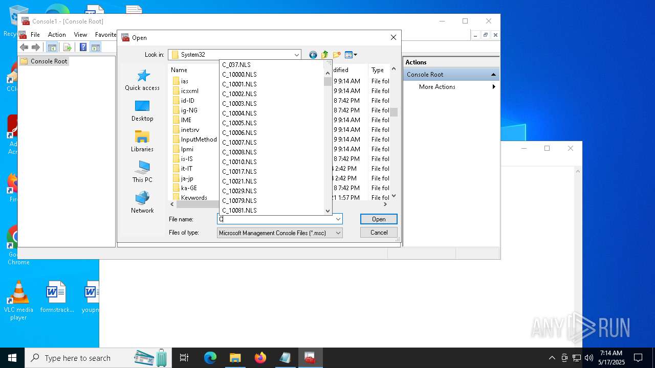The image size is (655, 368).
Task: Select Libraries in places bar
Action: 142,142
